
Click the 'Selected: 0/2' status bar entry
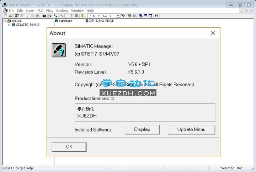[231, 168]
